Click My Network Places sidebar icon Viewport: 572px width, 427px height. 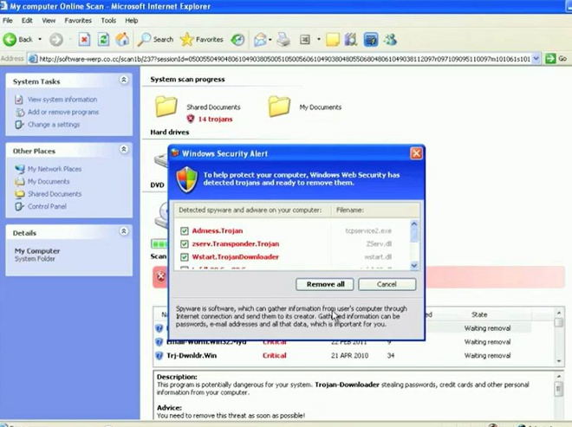pos(19,169)
